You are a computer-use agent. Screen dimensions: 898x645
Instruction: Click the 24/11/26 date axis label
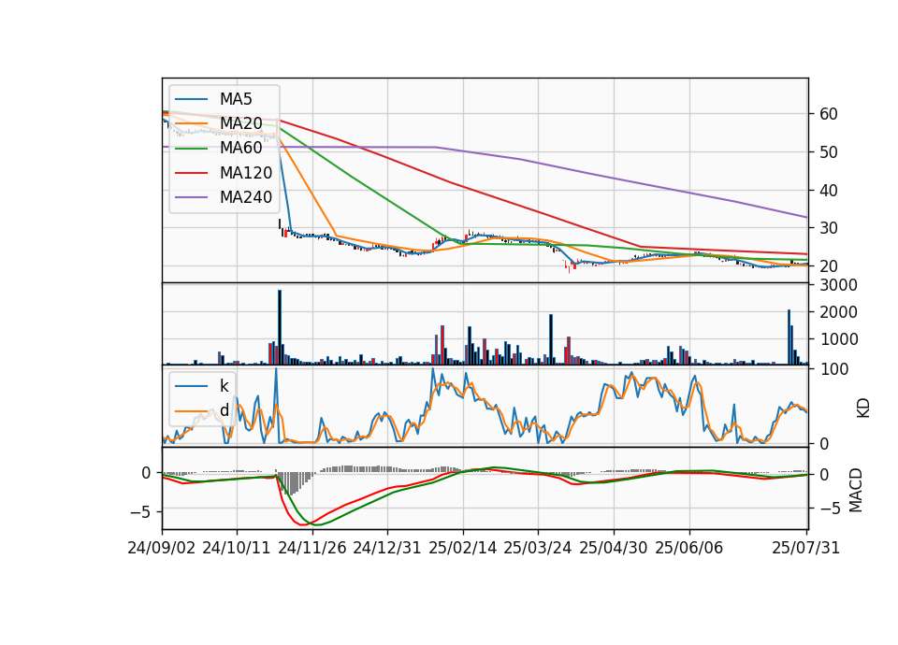pos(312,548)
